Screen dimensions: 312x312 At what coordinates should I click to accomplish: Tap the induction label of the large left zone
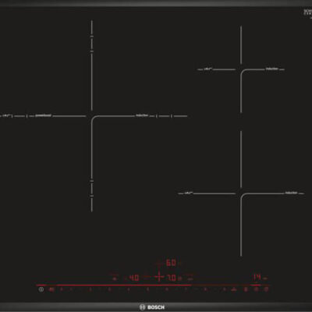142,115
